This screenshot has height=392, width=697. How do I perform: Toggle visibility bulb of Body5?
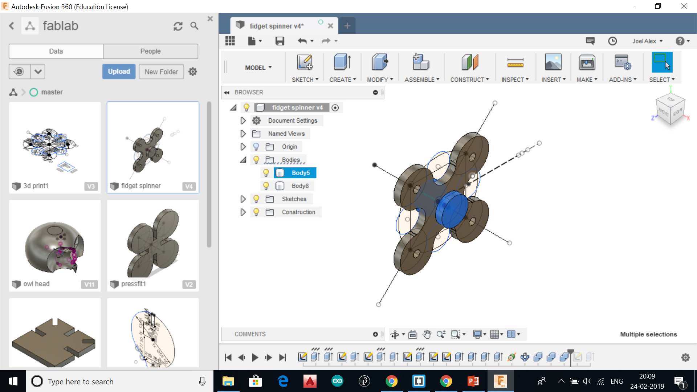click(x=266, y=173)
